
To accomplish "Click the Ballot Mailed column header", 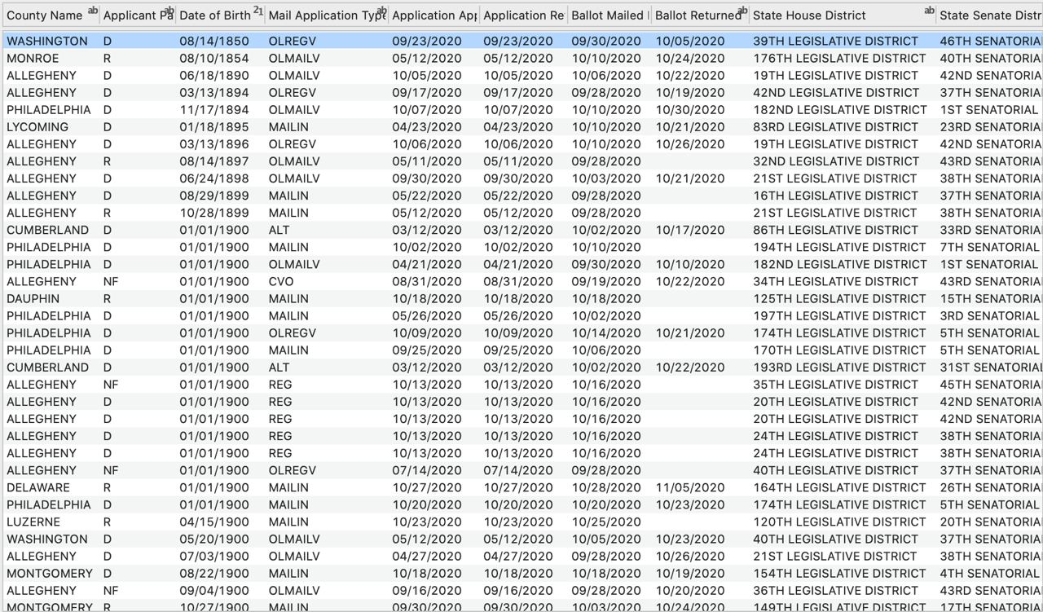I will pyautogui.click(x=608, y=15).
